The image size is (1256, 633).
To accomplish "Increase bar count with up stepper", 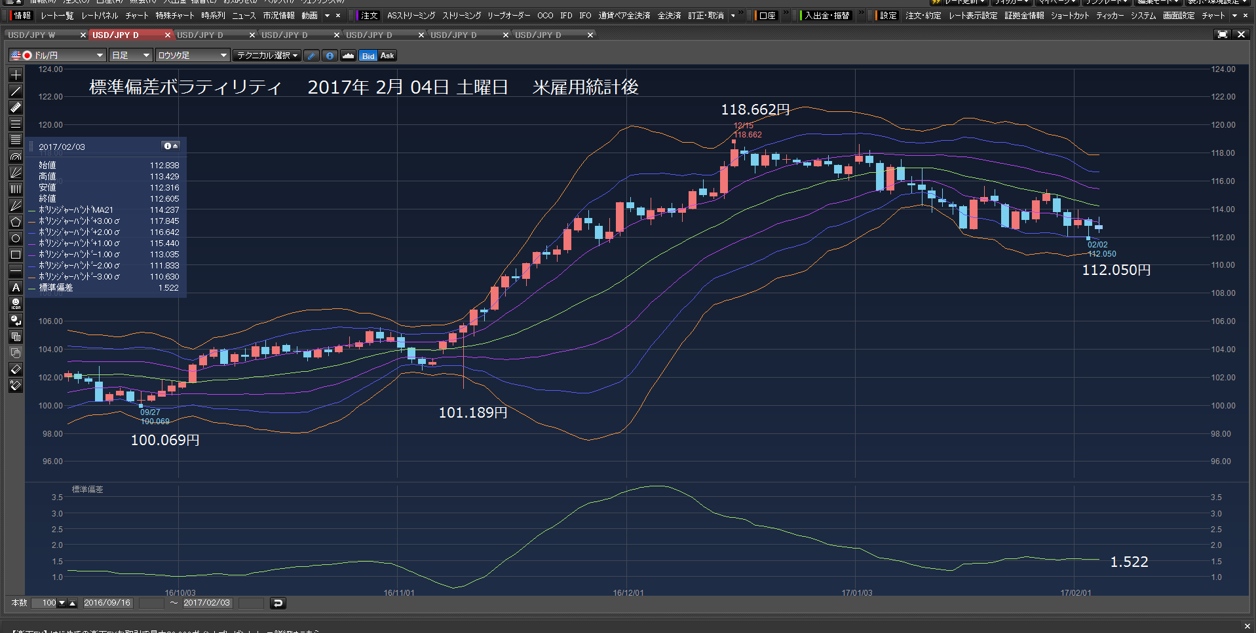I will 73,603.
